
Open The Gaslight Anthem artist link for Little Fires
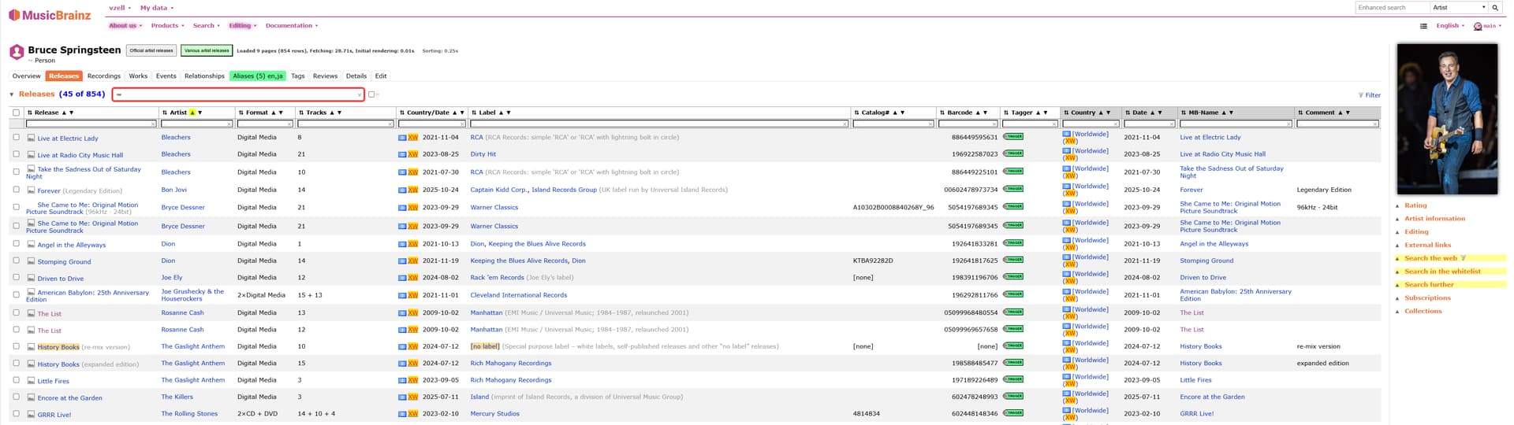[x=192, y=380]
